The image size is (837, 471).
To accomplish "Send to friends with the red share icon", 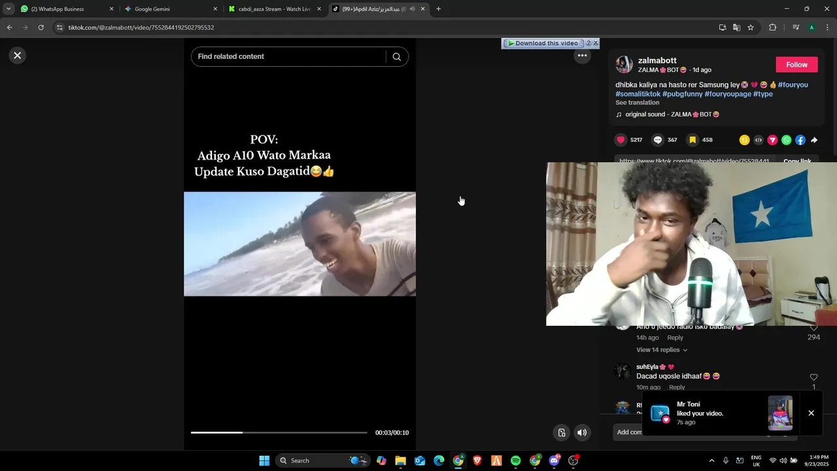I will 772,140.
